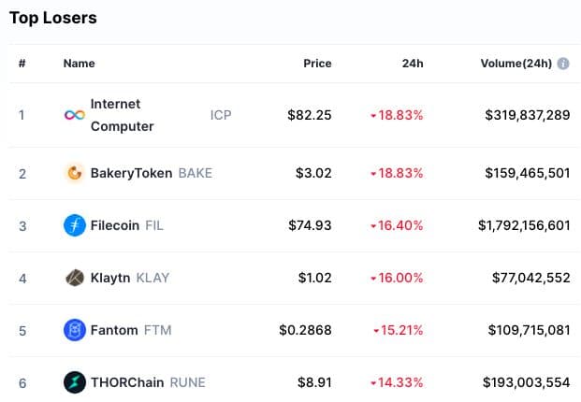This screenshot has width=581, height=402.
Task: Open the Filecoin coin link
Action: [115, 225]
